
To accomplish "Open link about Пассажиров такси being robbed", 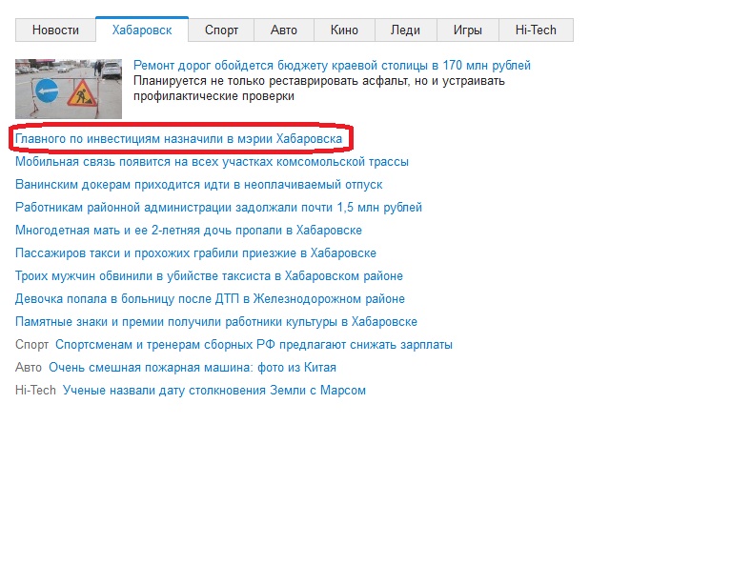I will pyautogui.click(x=195, y=252).
